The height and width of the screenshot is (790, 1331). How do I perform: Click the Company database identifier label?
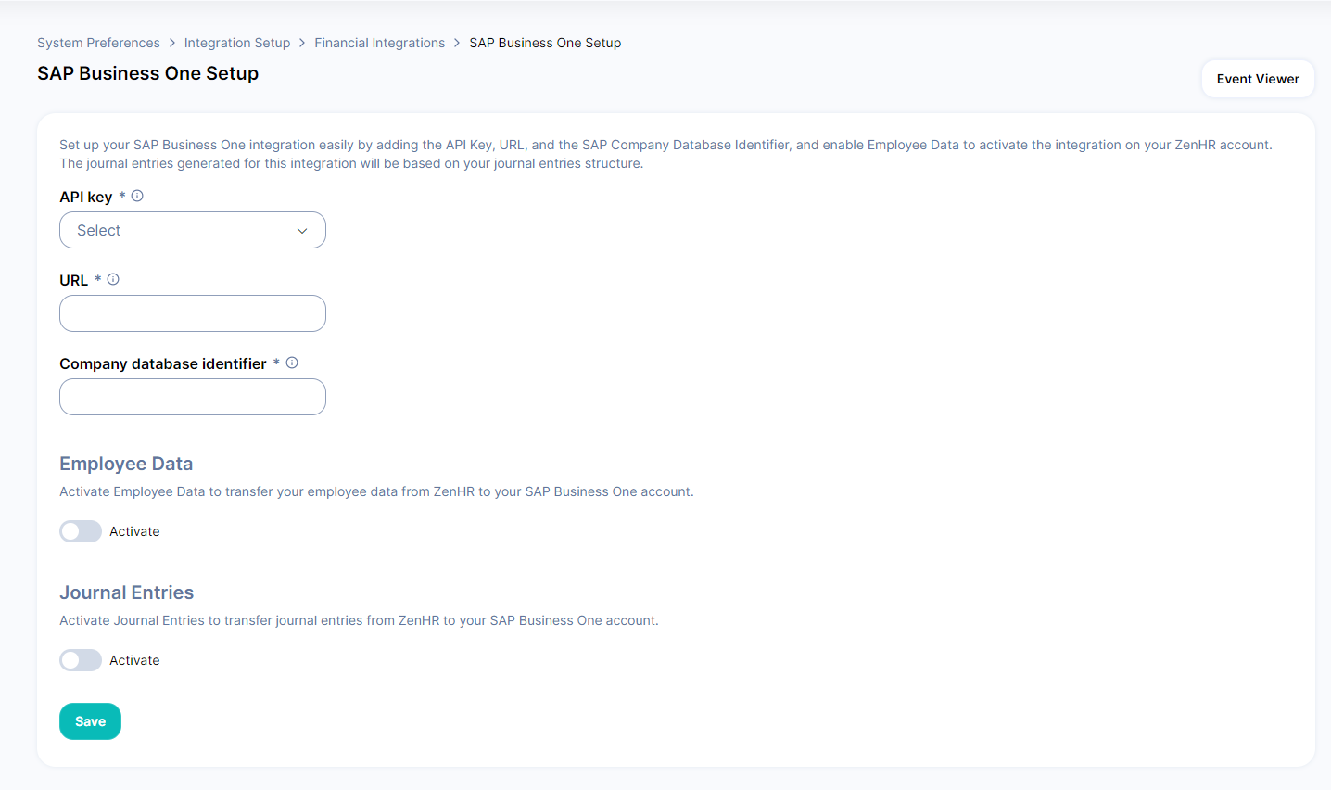163,363
